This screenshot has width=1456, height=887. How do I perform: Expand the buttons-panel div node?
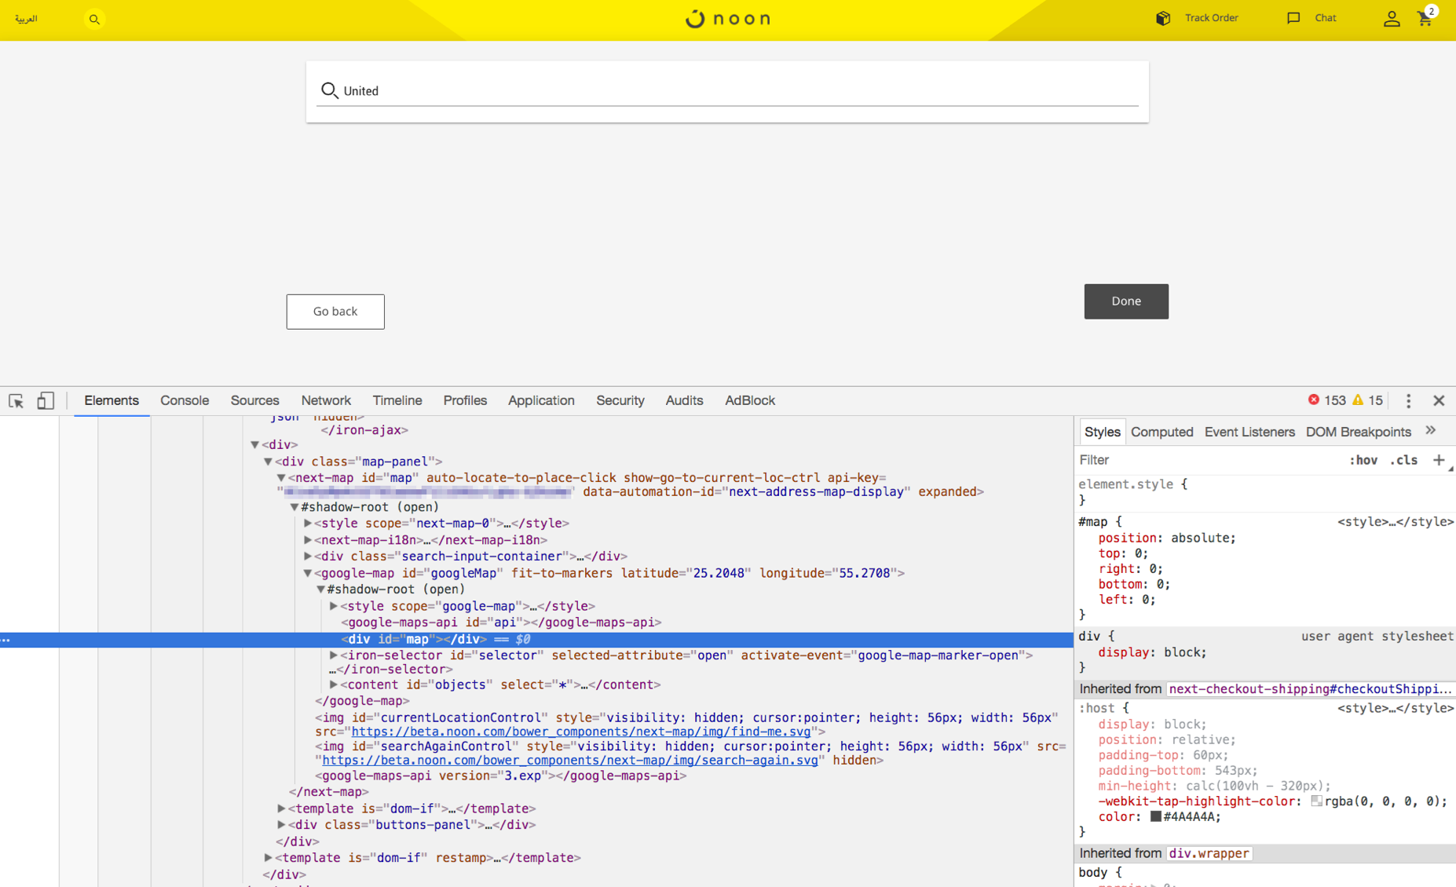(x=281, y=825)
